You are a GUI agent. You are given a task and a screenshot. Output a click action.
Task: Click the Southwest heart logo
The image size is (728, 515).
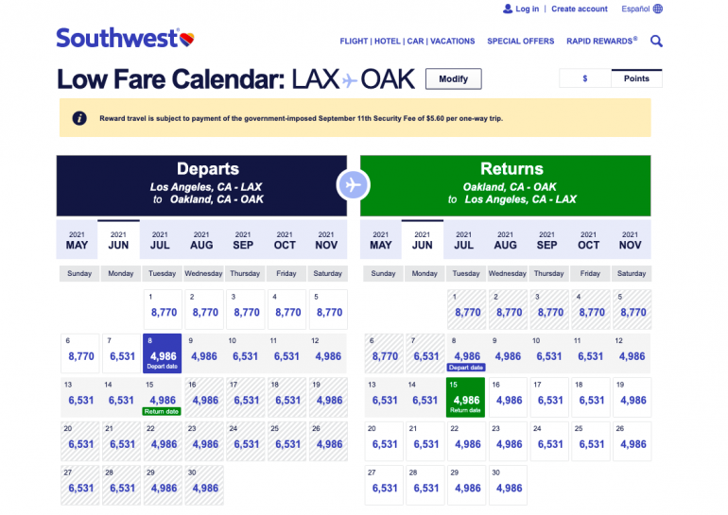tap(186, 39)
